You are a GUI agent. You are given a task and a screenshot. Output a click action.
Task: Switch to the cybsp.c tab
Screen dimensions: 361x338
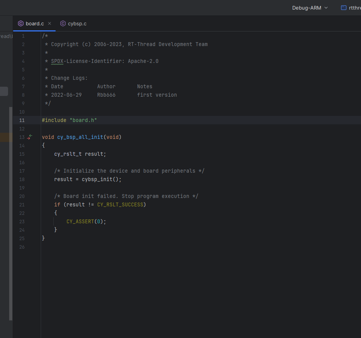(x=77, y=23)
